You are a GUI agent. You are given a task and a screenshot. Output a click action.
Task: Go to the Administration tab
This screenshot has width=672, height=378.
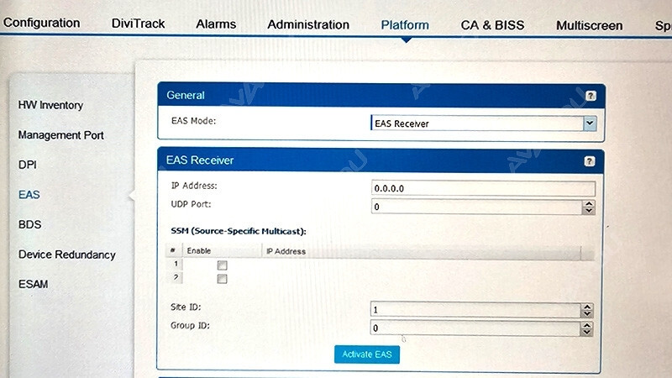308,24
